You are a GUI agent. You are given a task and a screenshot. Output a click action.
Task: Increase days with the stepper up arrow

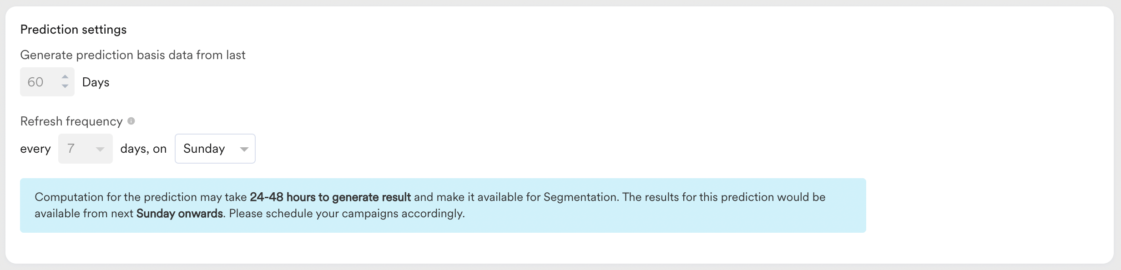click(x=65, y=77)
